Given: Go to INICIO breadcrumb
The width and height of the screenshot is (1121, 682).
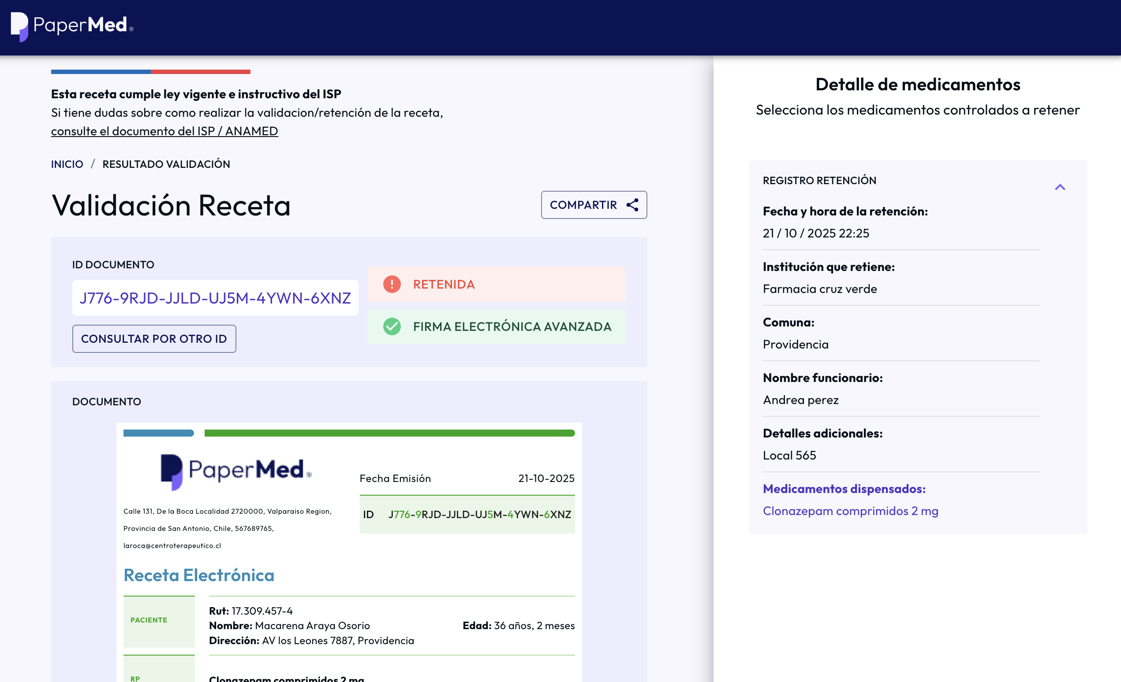Looking at the screenshot, I should [67, 164].
